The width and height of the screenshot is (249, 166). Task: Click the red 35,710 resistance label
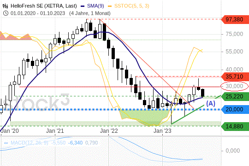[235, 77]
